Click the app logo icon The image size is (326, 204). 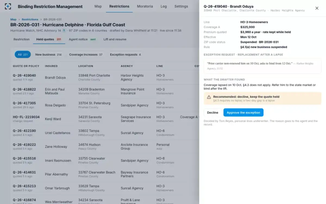[x=8, y=7]
